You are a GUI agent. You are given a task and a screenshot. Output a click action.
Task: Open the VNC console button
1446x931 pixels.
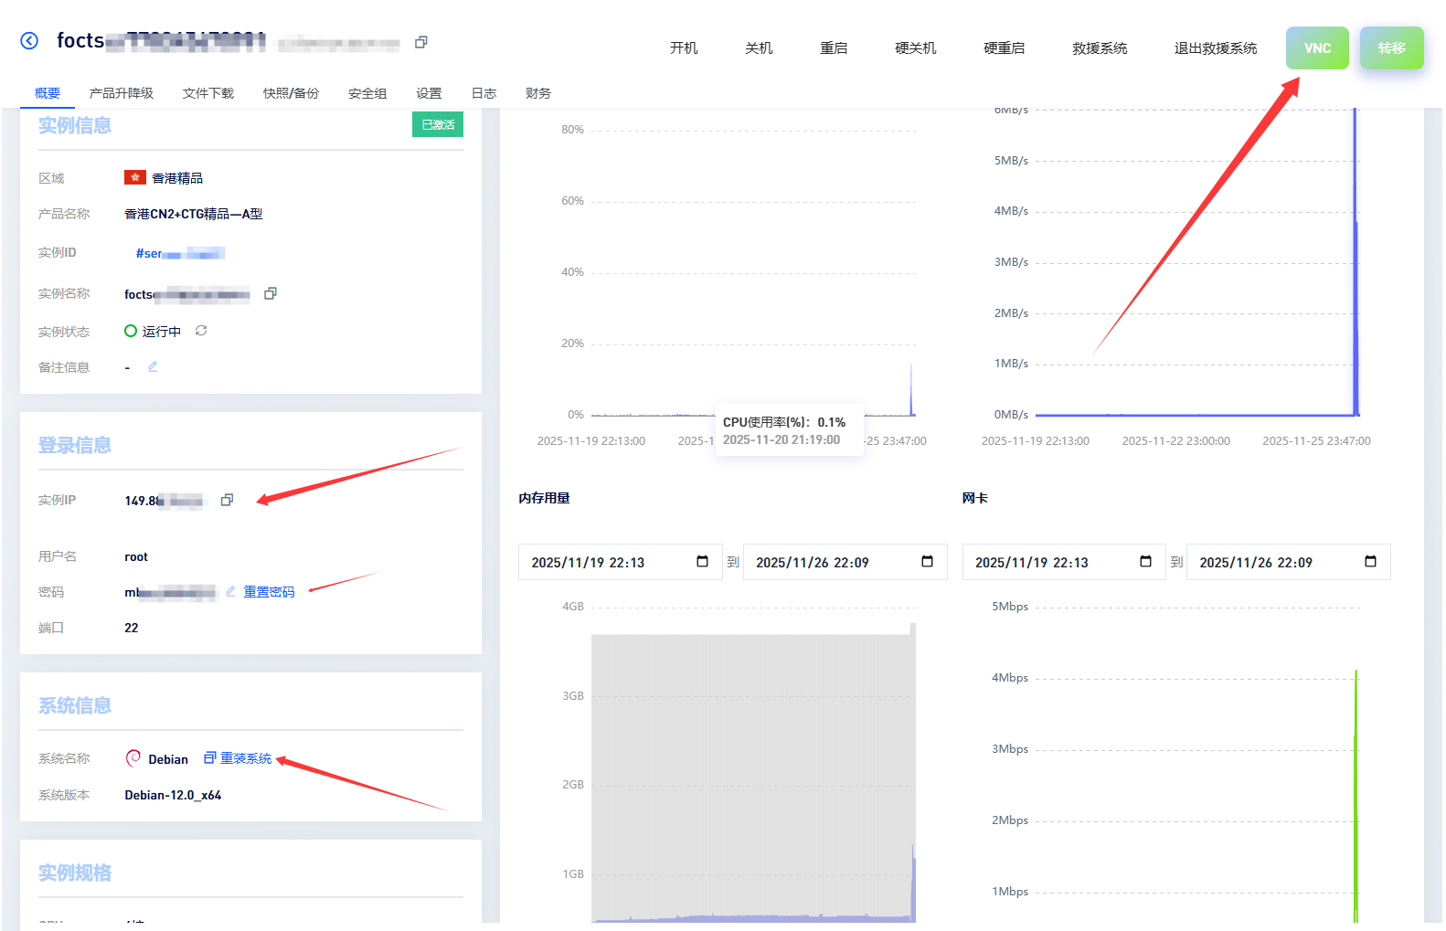point(1316,48)
